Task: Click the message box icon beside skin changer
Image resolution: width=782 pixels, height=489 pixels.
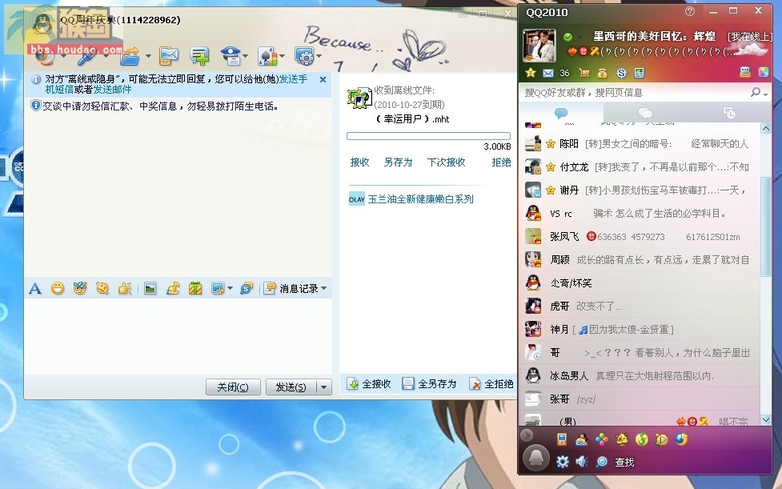Action: pos(745,73)
